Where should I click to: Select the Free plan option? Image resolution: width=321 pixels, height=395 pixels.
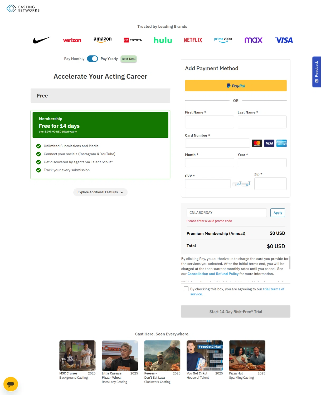tap(100, 96)
